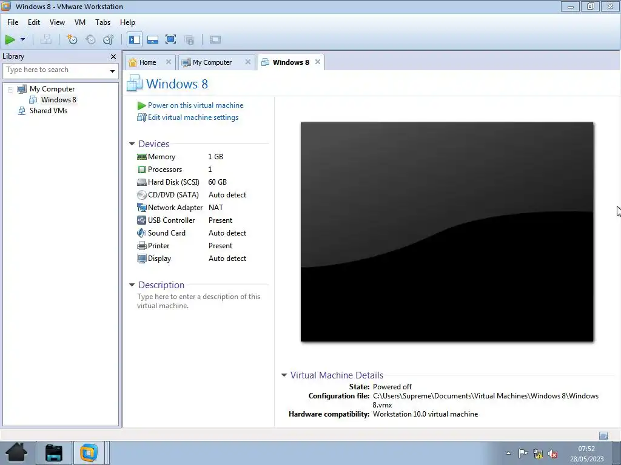The height and width of the screenshot is (465, 621).
Task: Click the CD/DVD (SATA) disc icon
Action: (141, 195)
